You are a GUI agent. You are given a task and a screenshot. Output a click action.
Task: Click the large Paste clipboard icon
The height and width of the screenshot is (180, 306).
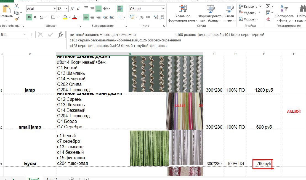pyautogui.click(x=6, y=9)
